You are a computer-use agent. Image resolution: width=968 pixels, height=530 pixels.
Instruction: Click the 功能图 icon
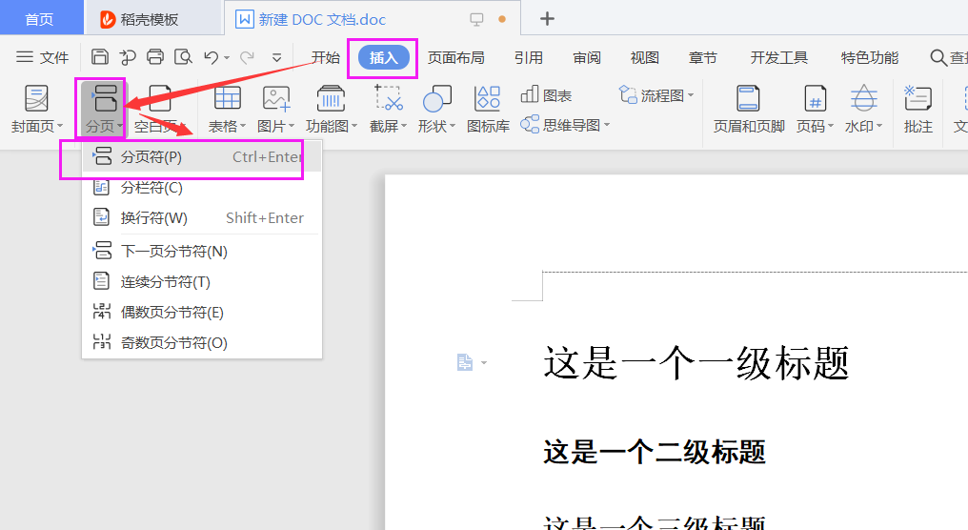tap(331, 99)
